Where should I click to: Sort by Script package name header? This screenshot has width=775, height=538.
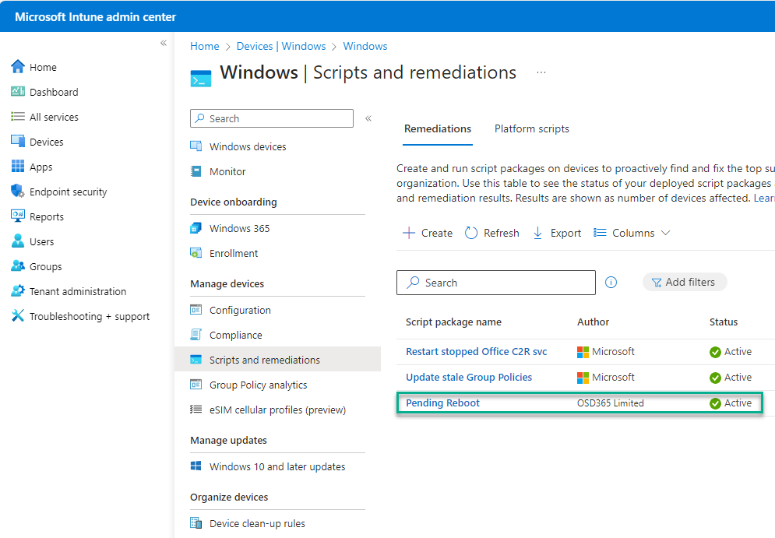coord(454,322)
